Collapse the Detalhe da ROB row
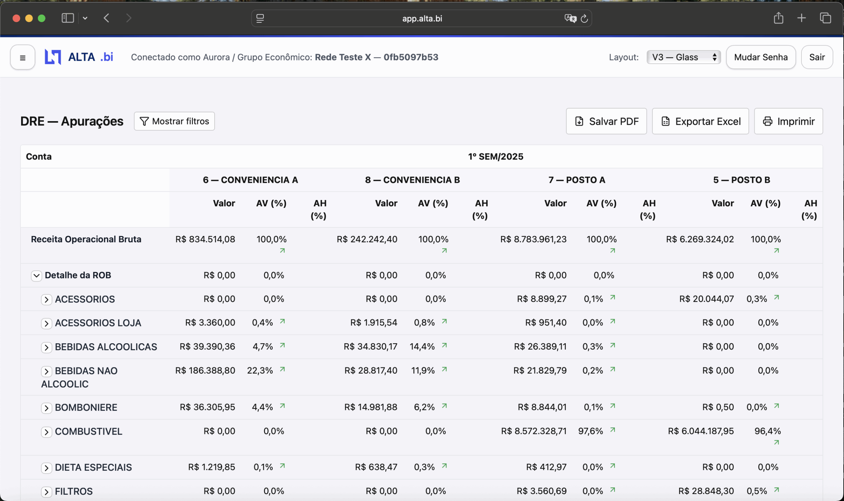The image size is (844, 501). [x=36, y=276]
